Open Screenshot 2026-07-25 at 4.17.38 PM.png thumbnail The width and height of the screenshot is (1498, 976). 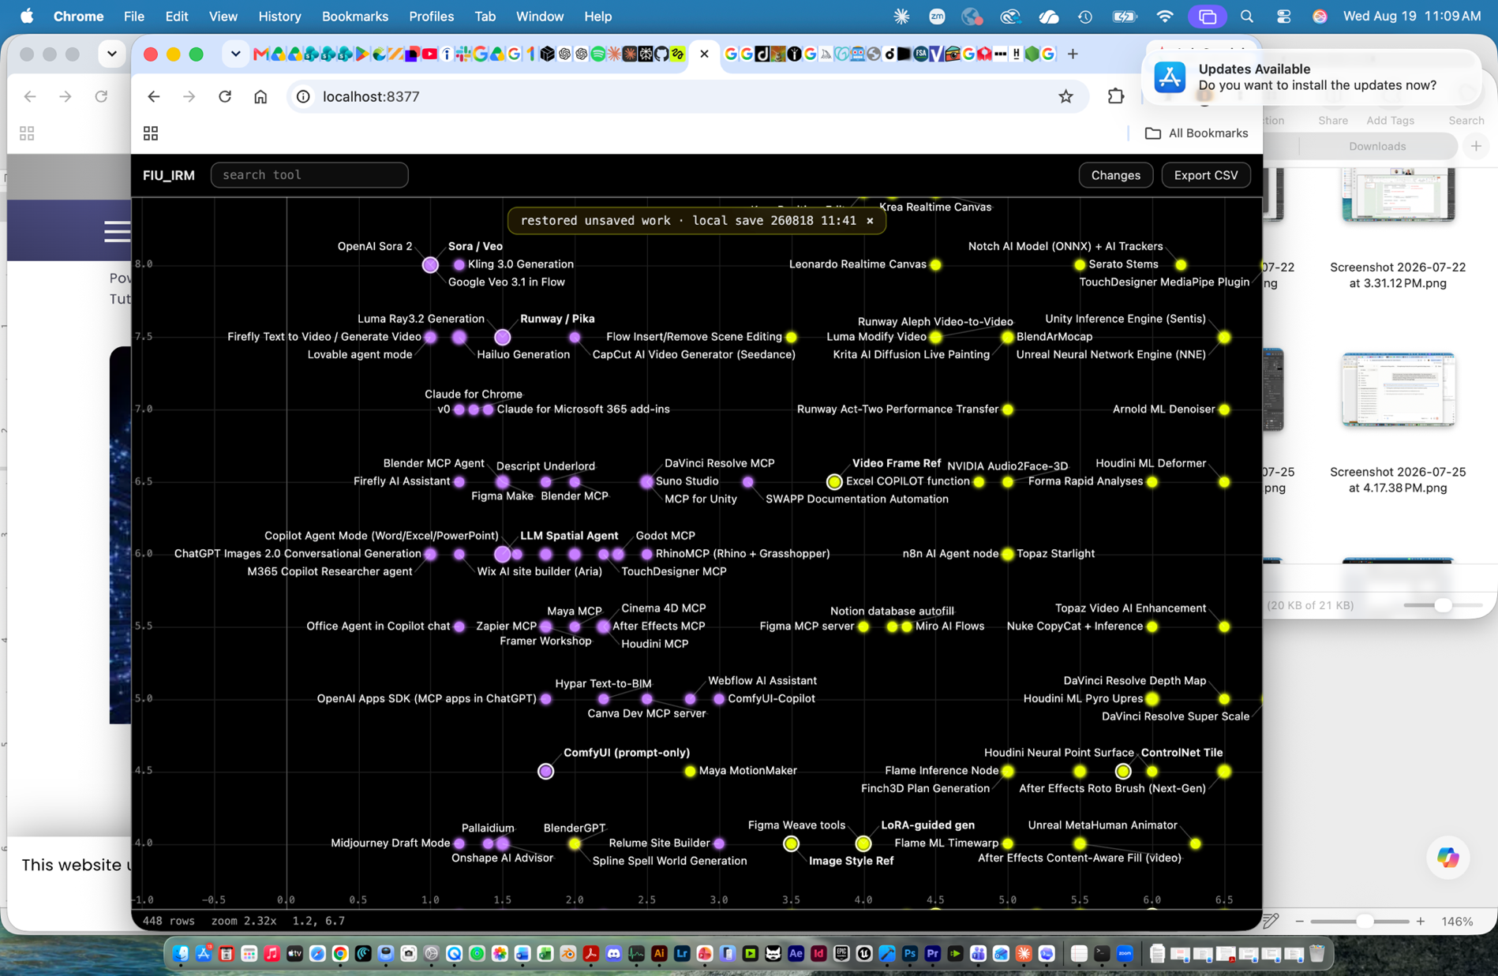[1397, 389]
